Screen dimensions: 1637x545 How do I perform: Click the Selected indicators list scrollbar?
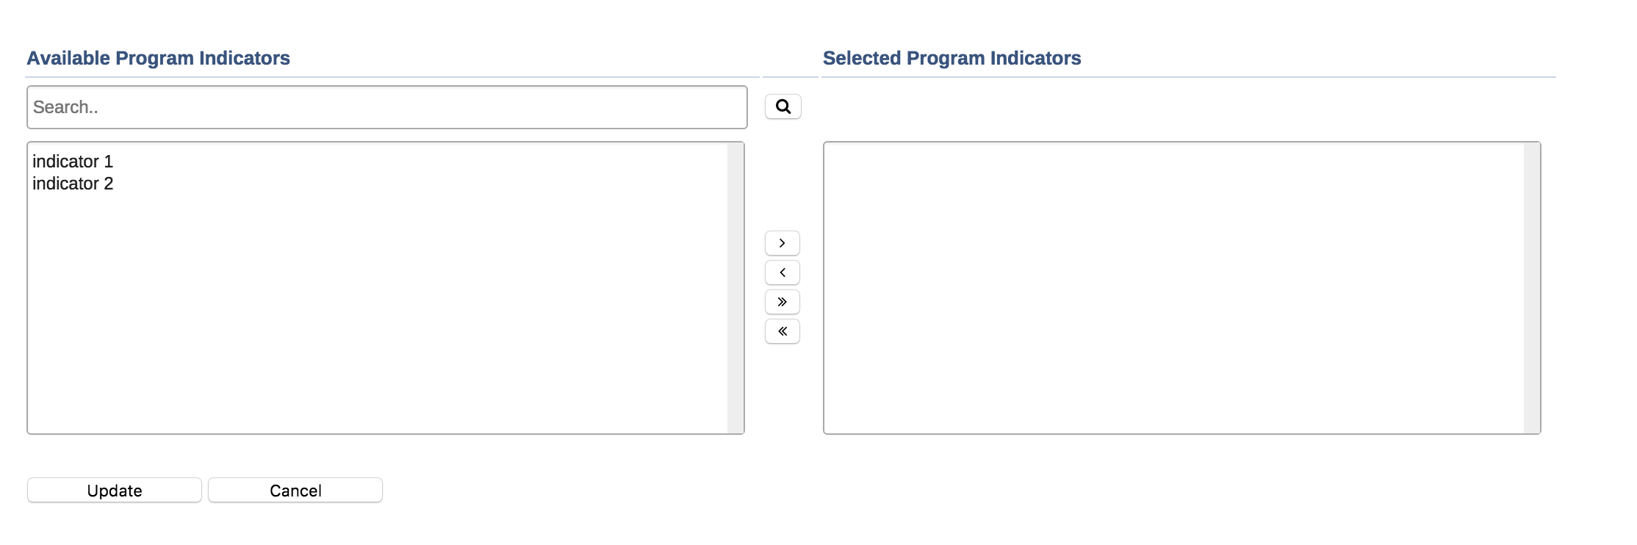(1532, 288)
